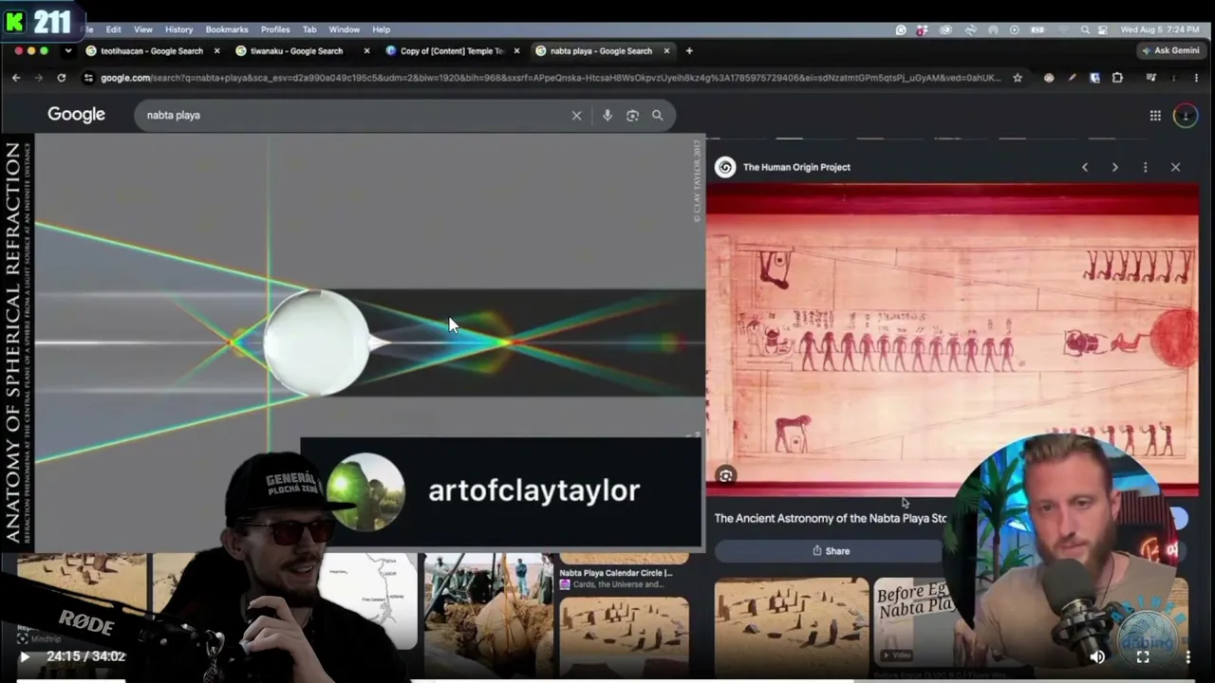Open the History menu
Viewport: 1215px width, 683px height.
coord(178,29)
